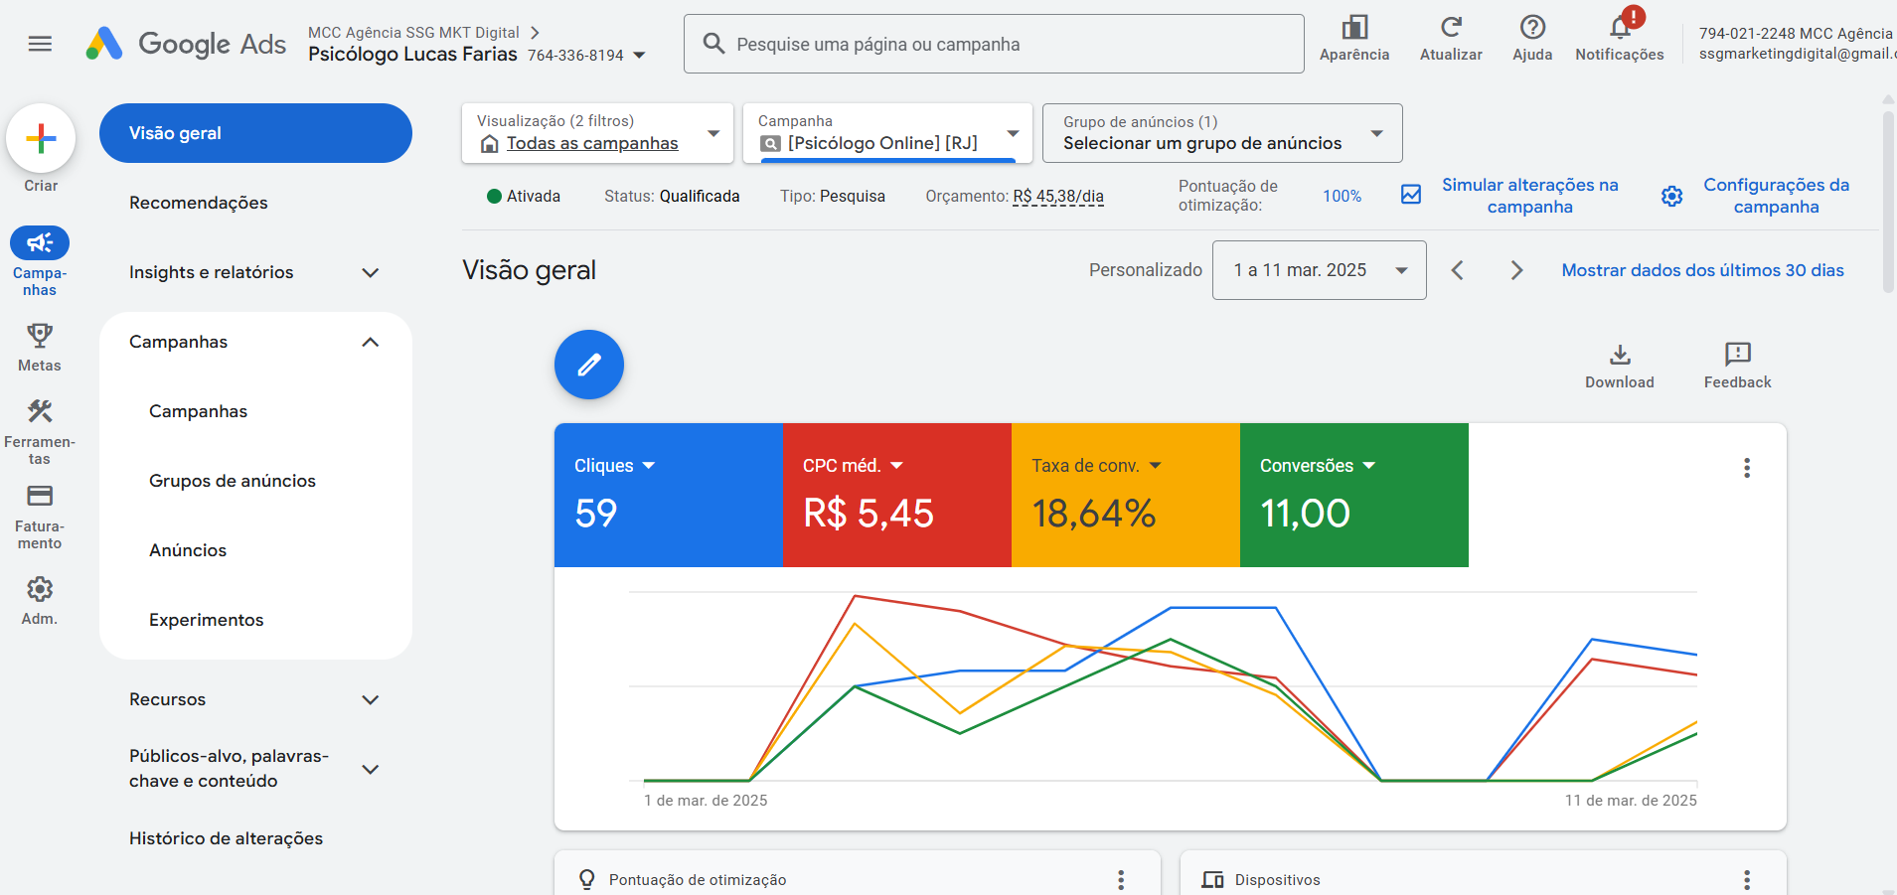This screenshot has height=895, width=1897.
Task: Click the arrow next to MCC Agência SSG
Action: click(535, 33)
